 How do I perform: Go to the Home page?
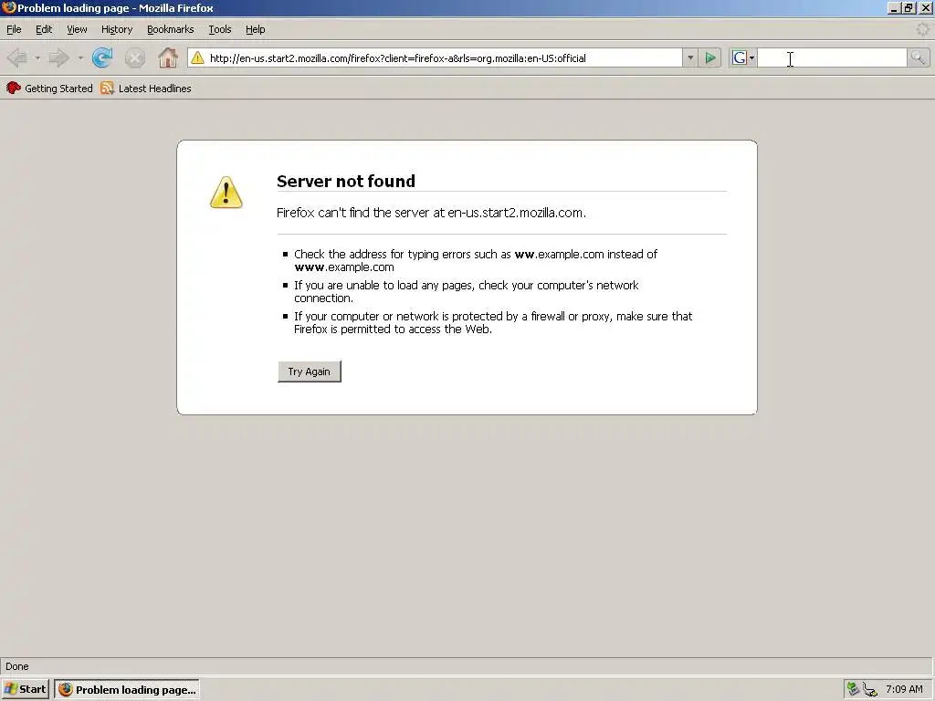tap(168, 58)
